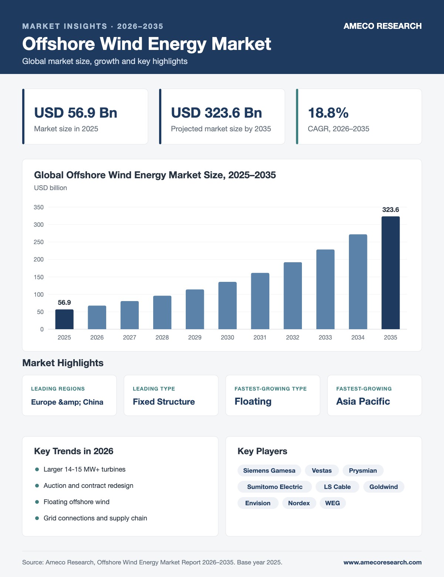Click the 2031 bar in the chart
The width and height of the screenshot is (444, 577).
pyautogui.click(x=260, y=301)
